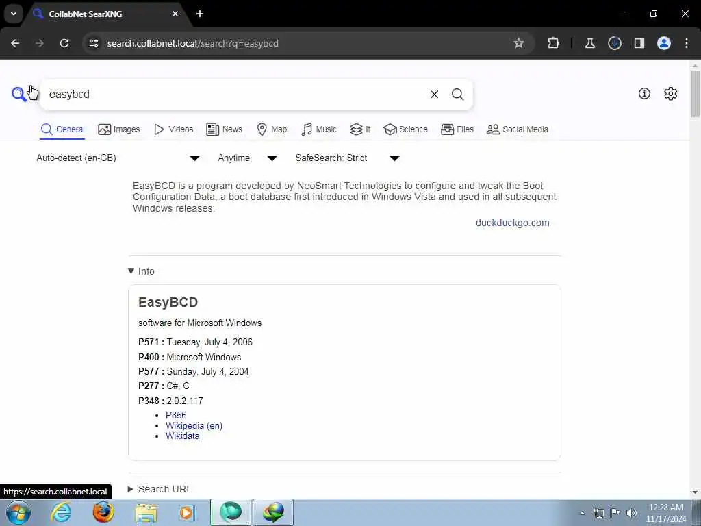701x526 pixels.
Task: Open the Wikipedia (en) link
Action: point(194,425)
